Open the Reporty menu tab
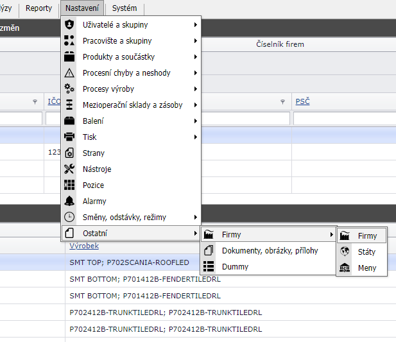This screenshot has height=342, width=396. point(39,8)
